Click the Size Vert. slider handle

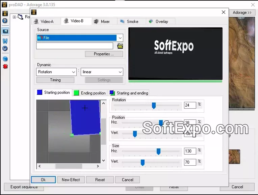click(x=143, y=163)
